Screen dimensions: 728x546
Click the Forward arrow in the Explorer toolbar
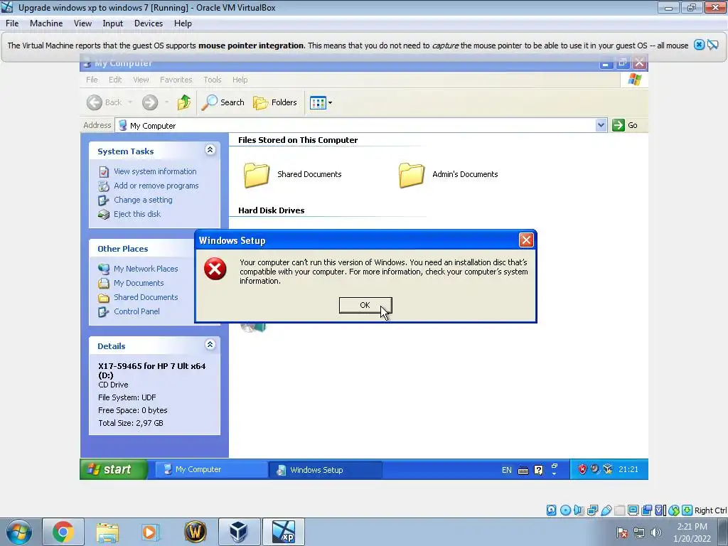pos(150,102)
